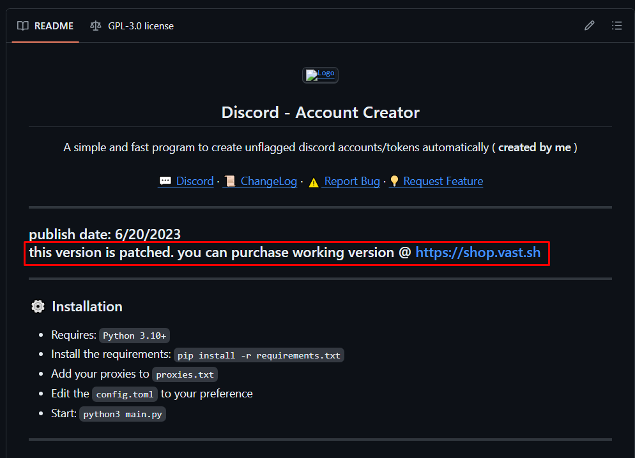
Task: Click the pencil edit file icon
Action: pyautogui.click(x=589, y=26)
